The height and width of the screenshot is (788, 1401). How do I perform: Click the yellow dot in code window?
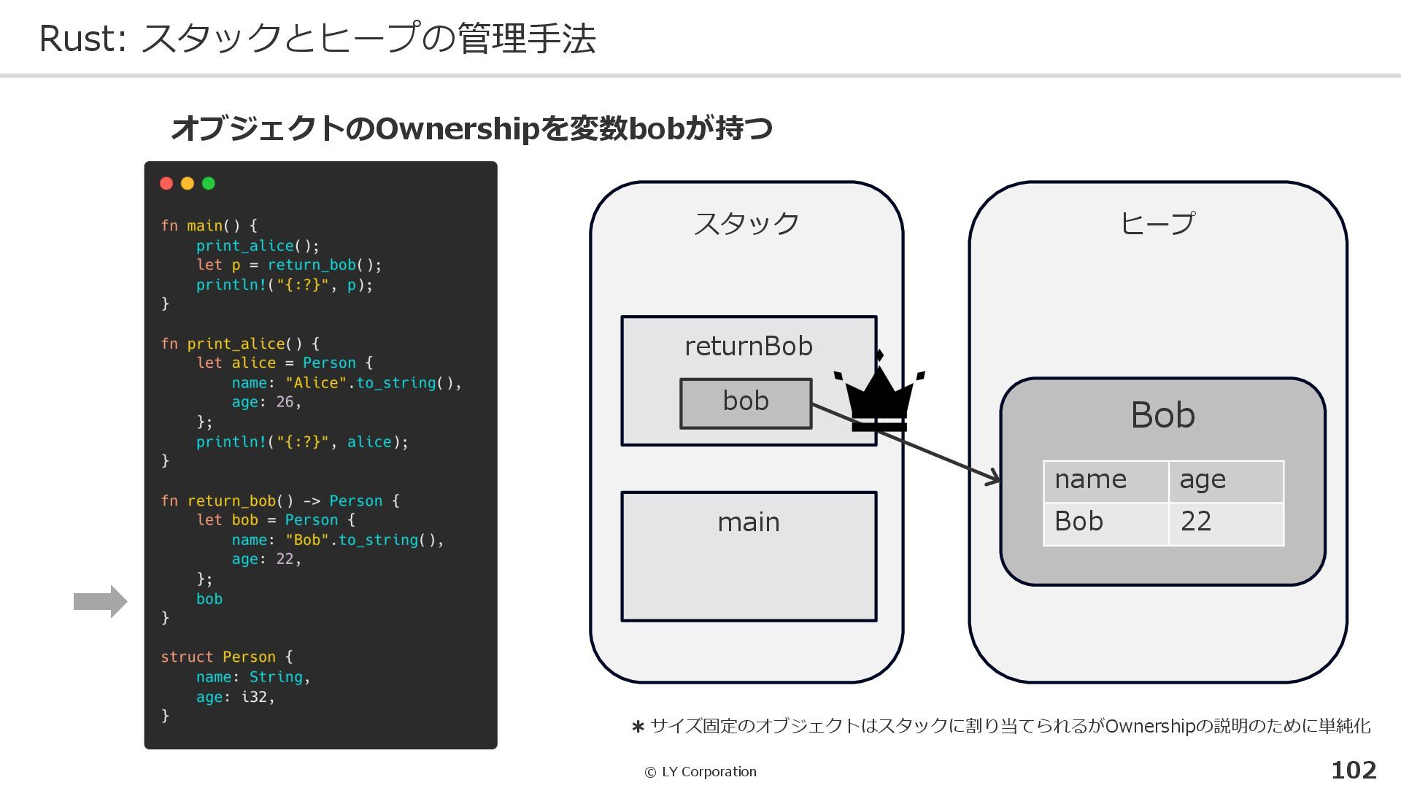188,184
